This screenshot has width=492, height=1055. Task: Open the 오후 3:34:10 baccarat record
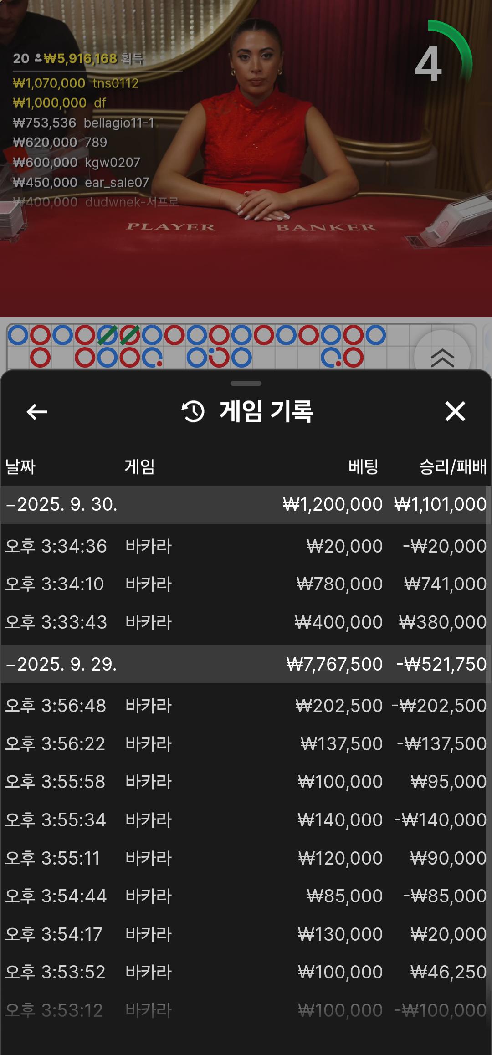pyautogui.click(x=246, y=584)
